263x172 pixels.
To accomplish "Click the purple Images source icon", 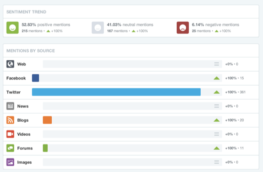I will (x=10, y=162).
